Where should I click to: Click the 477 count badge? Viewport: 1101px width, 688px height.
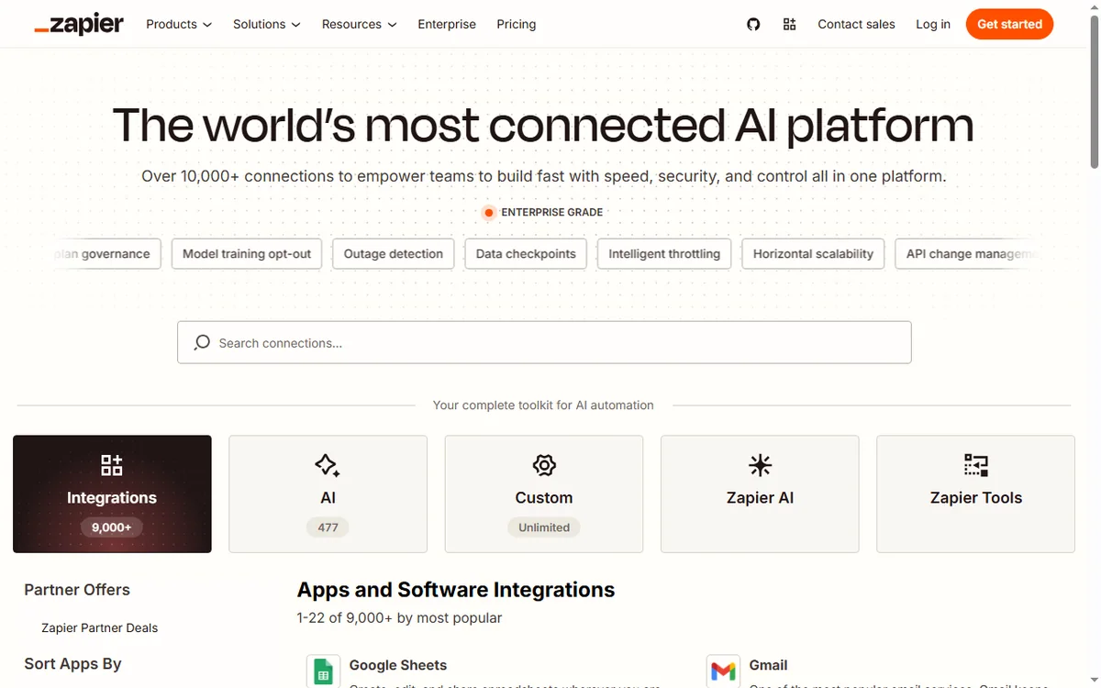pyautogui.click(x=328, y=527)
